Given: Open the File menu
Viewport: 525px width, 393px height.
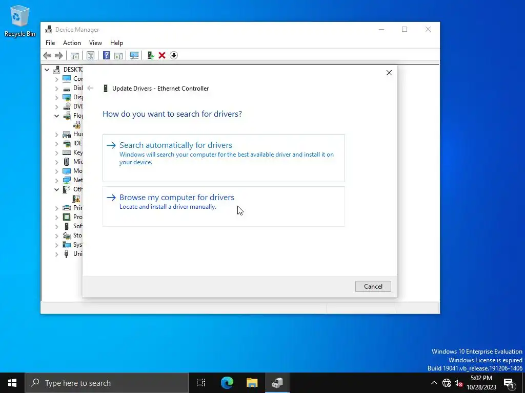Looking at the screenshot, I should click(x=50, y=43).
